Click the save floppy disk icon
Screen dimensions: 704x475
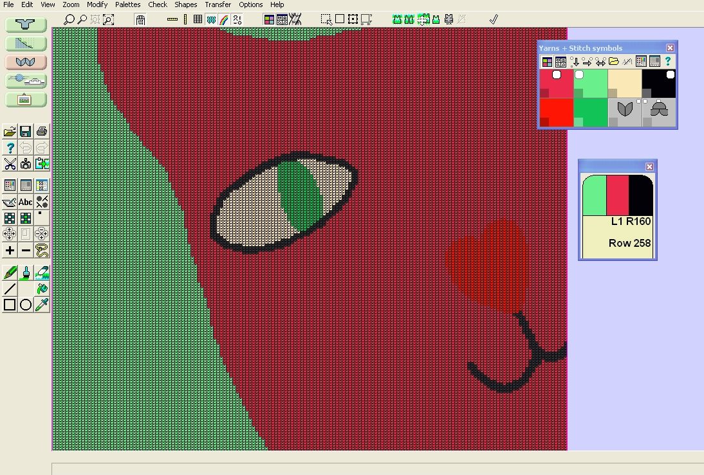(26, 131)
